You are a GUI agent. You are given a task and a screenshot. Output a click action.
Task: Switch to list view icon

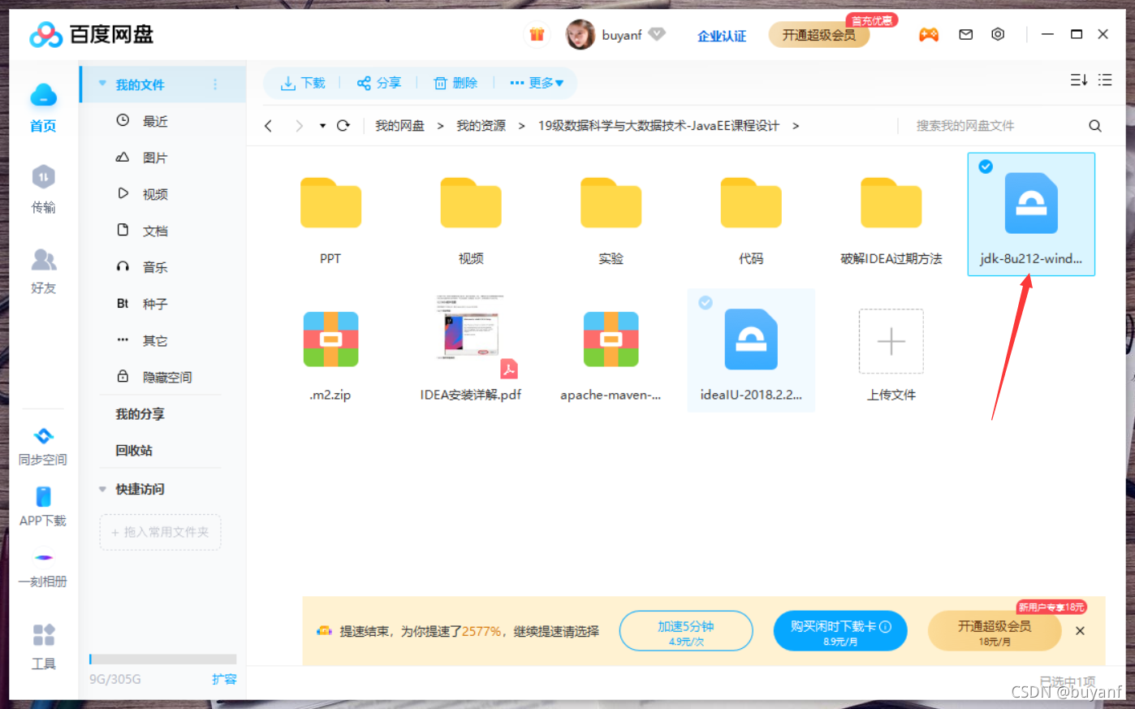point(1105,80)
